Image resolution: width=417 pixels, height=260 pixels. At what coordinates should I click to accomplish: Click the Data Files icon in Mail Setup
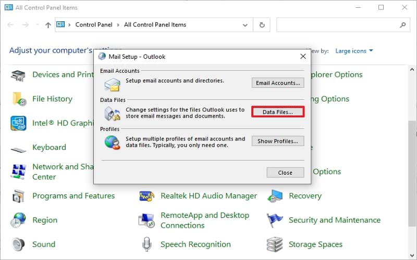click(x=112, y=113)
